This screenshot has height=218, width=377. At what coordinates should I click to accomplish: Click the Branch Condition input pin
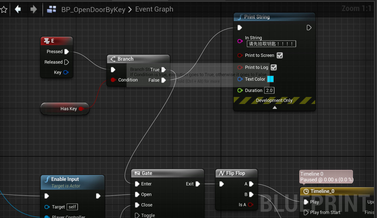pos(113,80)
